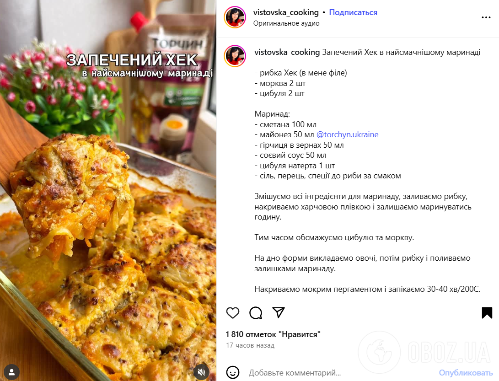Image resolution: width=499 pixels, height=381 pixels.
Task: Open the vistovska_cooking username in the header
Action: pyautogui.click(x=286, y=12)
